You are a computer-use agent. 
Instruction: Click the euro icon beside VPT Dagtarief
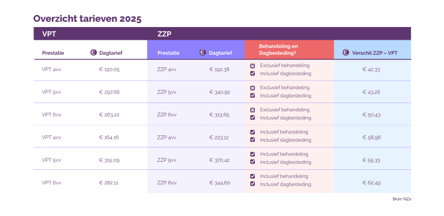tap(93, 52)
